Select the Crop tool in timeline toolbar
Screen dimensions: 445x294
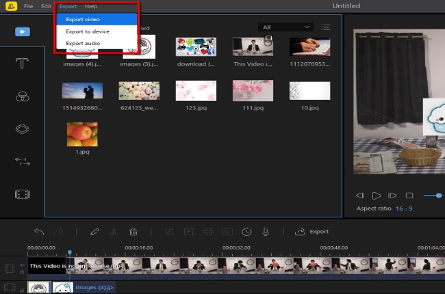click(169, 232)
